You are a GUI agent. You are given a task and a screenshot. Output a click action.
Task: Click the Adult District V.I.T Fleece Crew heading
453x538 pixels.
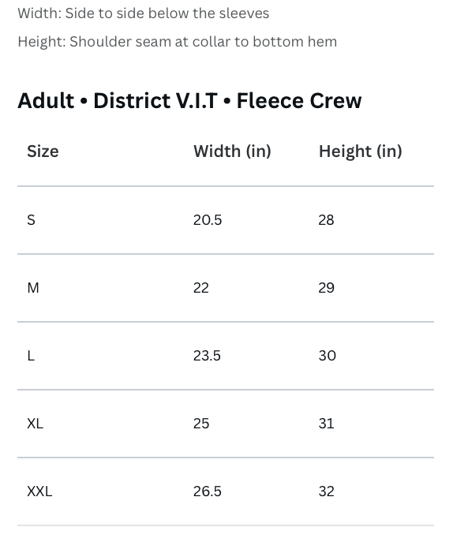pos(189,101)
